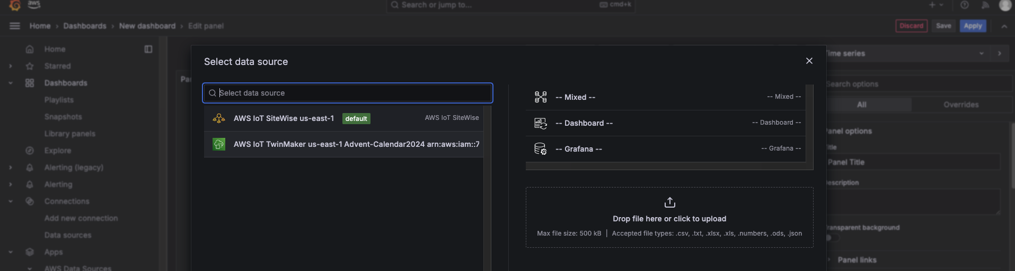
Task: Click the Apply button
Action: (x=973, y=26)
